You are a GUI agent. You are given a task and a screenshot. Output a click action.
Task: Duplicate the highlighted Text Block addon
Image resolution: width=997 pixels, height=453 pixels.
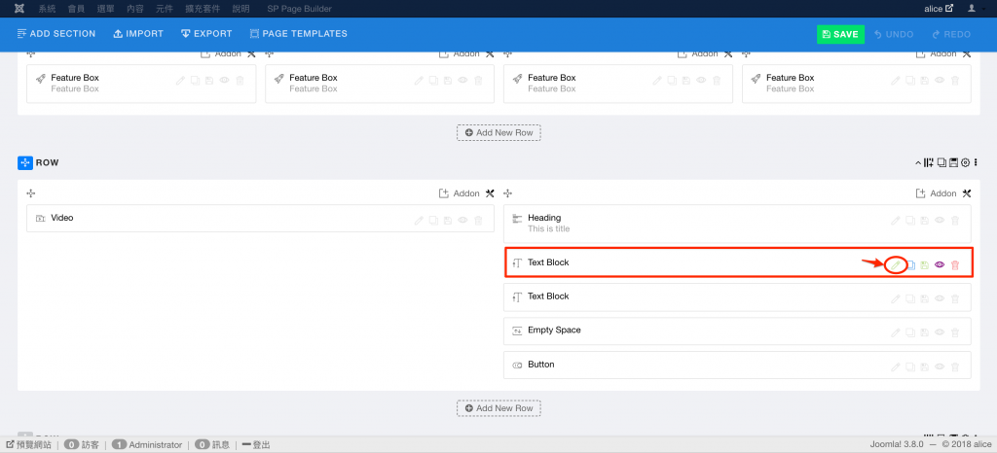point(911,264)
